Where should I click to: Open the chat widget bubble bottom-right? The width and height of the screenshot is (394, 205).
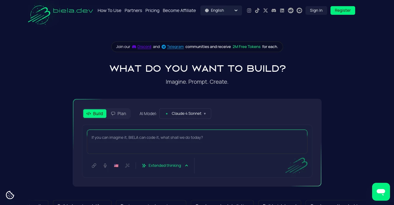(x=381, y=191)
